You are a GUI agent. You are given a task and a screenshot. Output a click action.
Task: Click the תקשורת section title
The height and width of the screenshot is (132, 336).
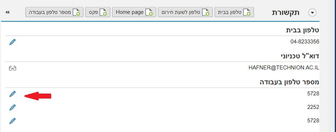click(x=285, y=12)
